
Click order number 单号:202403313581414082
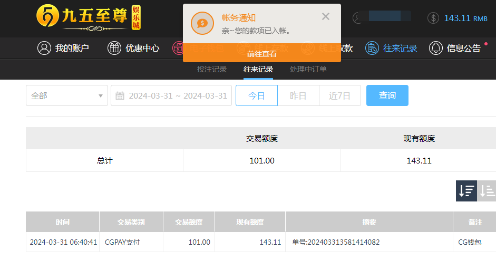point(336,242)
